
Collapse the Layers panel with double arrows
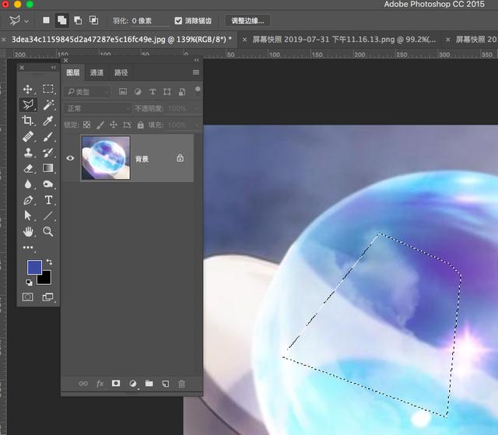coord(196,60)
